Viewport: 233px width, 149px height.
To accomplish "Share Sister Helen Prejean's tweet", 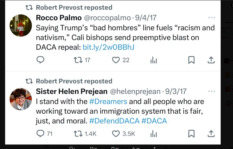I will pyautogui.click(x=211, y=134).
